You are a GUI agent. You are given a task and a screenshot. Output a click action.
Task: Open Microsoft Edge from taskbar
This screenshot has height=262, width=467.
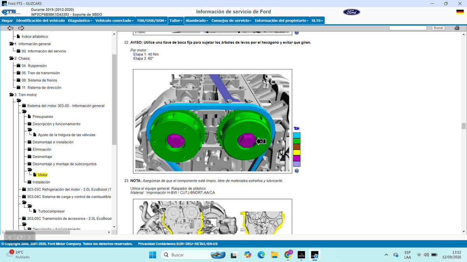click(261, 255)
